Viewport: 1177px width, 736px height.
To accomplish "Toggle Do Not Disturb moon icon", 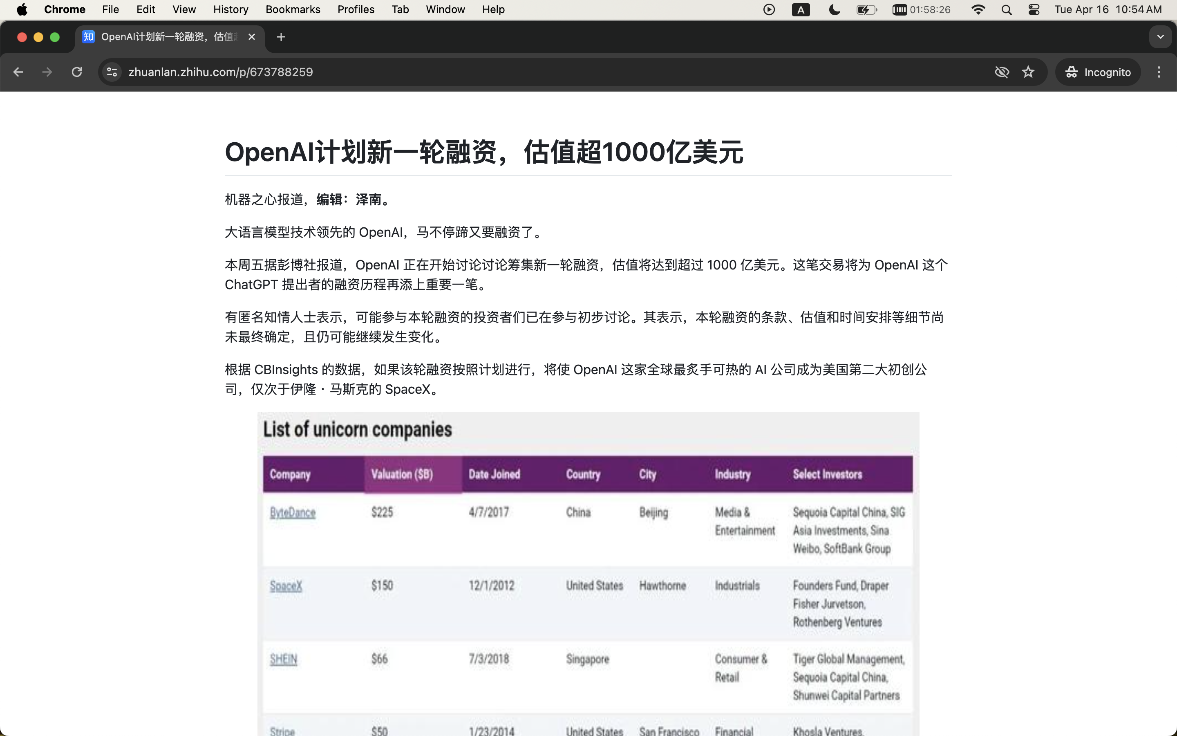I will (x=834, y=10).
